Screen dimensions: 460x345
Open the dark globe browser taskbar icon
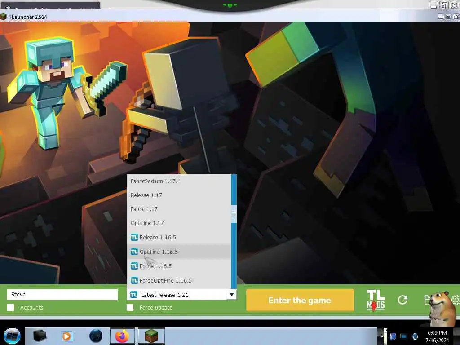(x=96, y=336)
